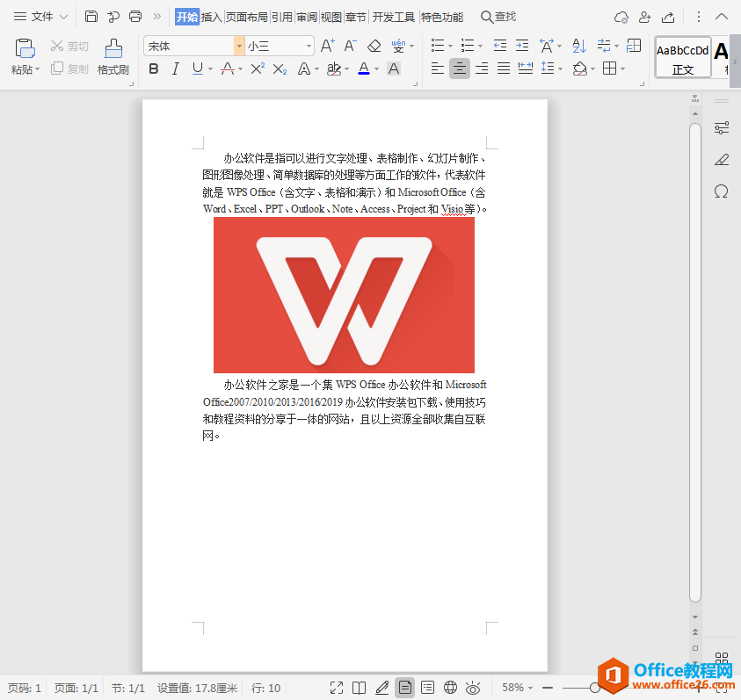Toggle align right
This screenshot has width=741, height=700.
482,69
